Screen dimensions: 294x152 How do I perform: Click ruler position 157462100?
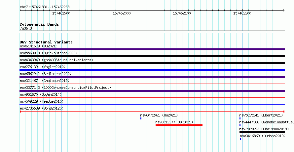click(182, 13)
